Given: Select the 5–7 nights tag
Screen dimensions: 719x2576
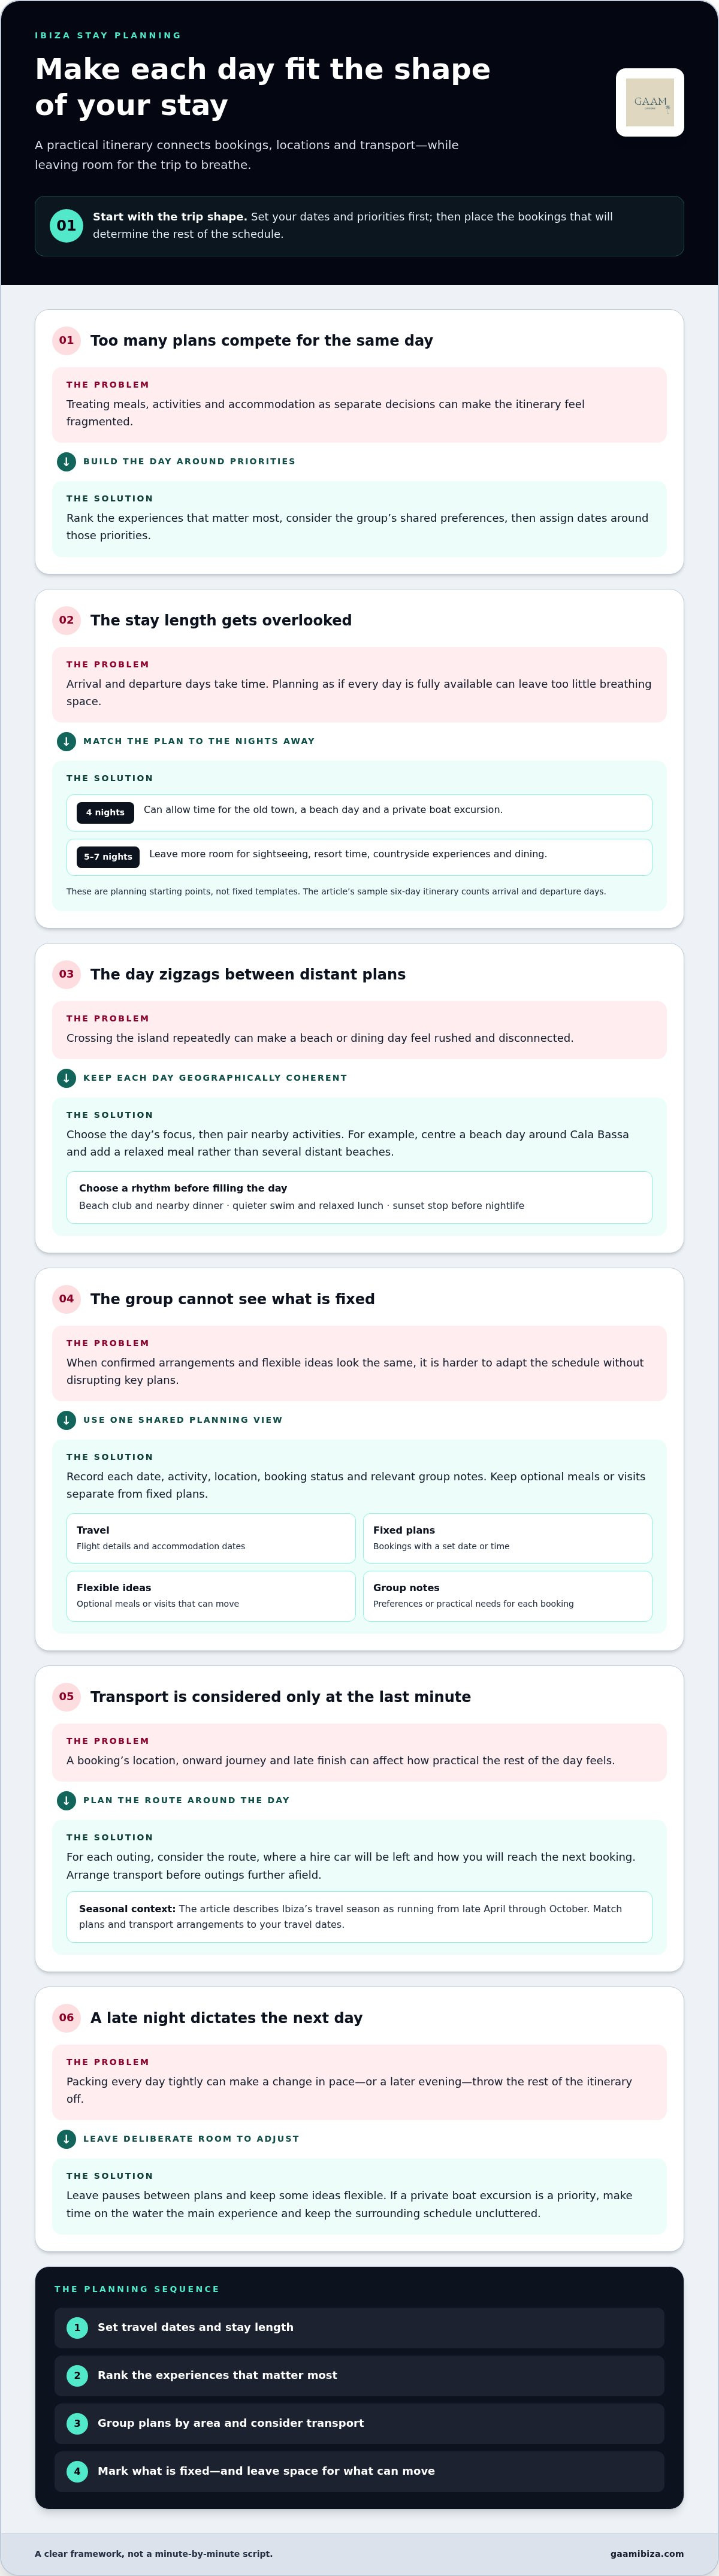Looking at the screenshot, I should (x=108, y=857).
